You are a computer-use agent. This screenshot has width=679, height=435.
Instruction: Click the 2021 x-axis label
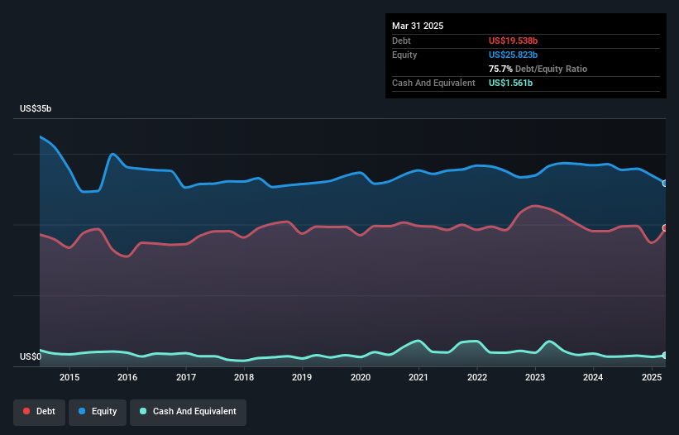pyautogui.click(x=418, y=377)
